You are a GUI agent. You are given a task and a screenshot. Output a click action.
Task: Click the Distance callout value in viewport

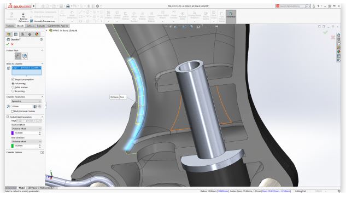pyautogui.click(x=122, y=97)
